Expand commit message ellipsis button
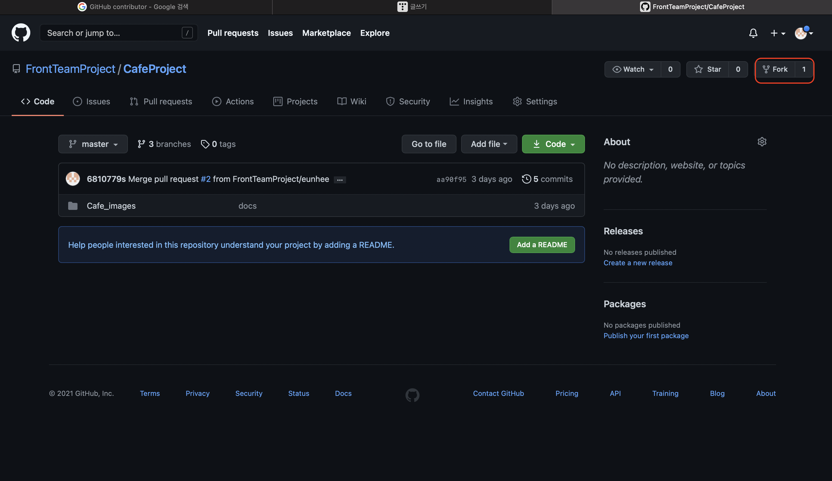 click(340, 180)
